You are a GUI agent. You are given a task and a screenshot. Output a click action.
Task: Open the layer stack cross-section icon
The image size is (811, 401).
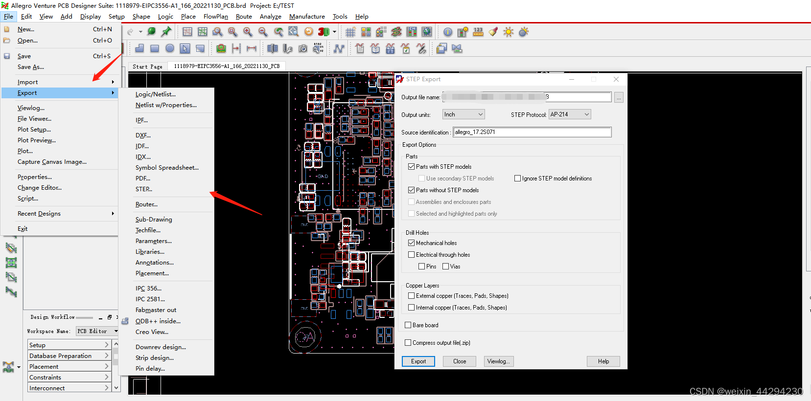click(396, 32)
